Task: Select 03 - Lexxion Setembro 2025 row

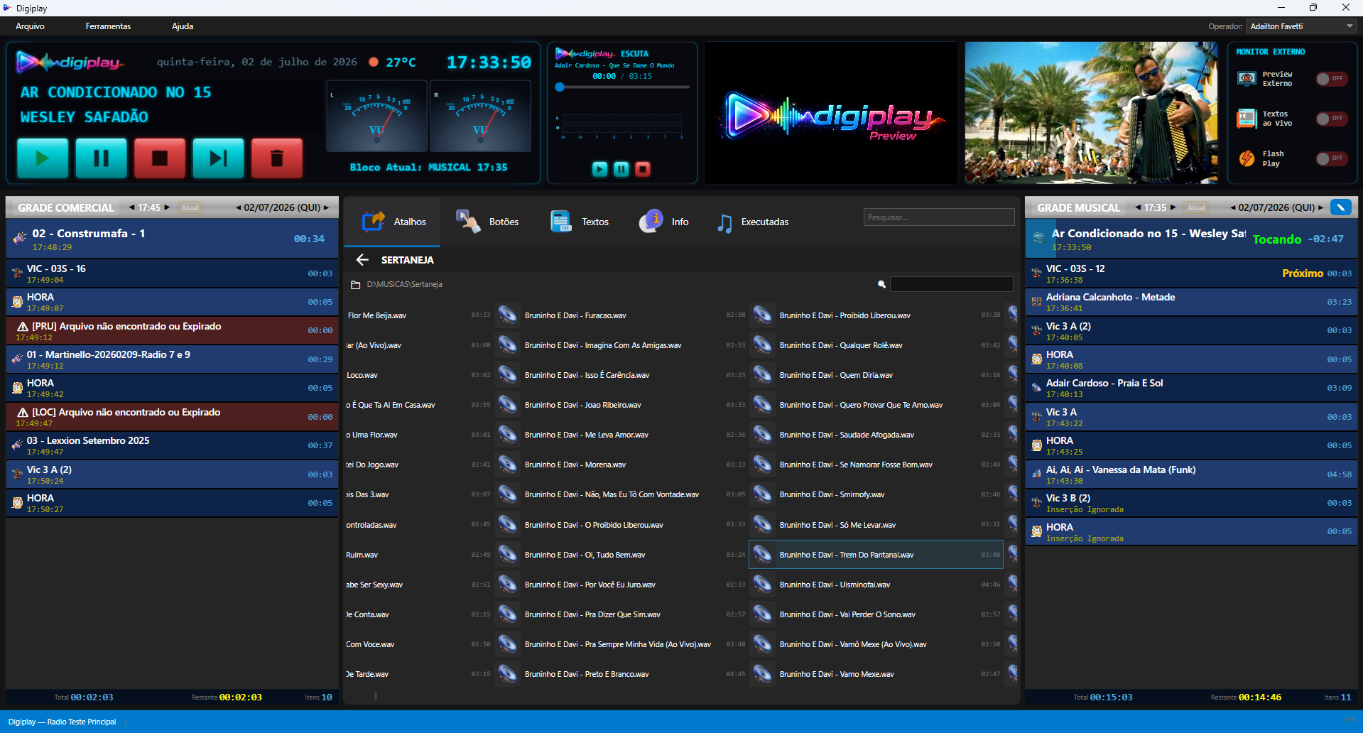Action: [172, 445]
